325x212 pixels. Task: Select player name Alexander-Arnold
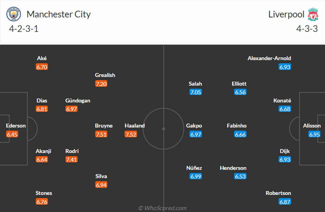[x=269, y=58]
